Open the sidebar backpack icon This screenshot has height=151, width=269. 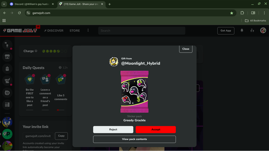pos(7,69)
